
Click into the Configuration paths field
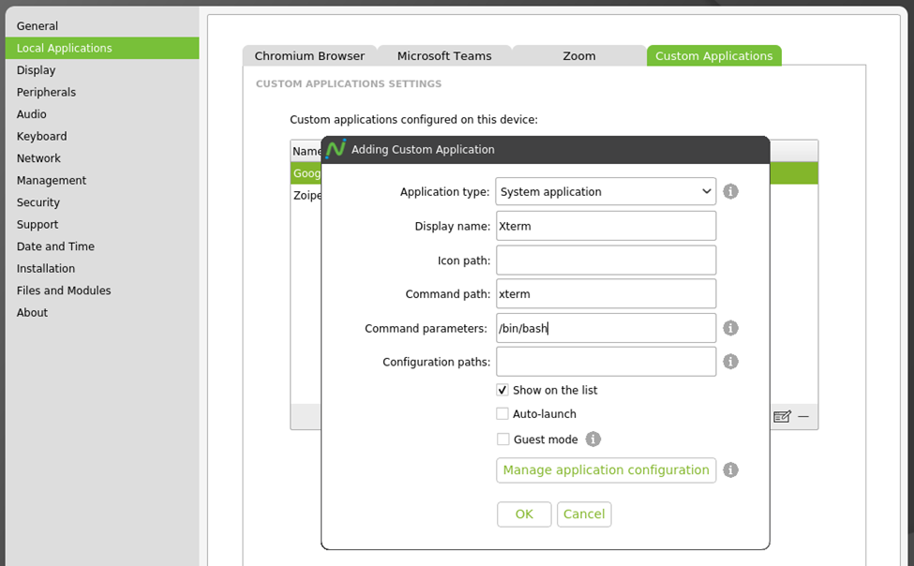pyautogui.click(x=607, y=362)
